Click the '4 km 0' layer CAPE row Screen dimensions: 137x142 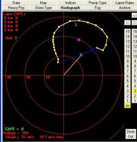tap(11, 26)
